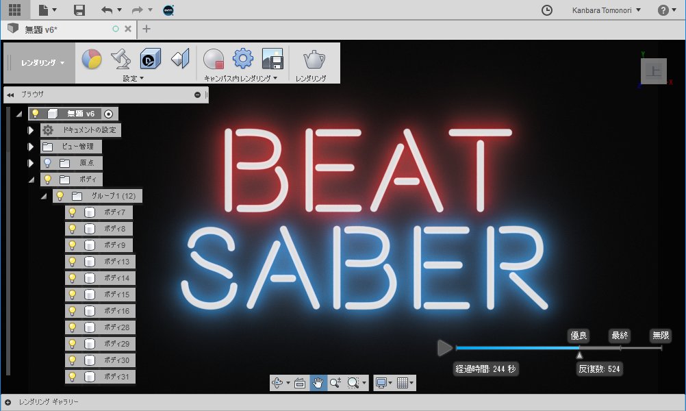Save the design with the floppy icon
686x411 pixels.
[79, 10]
